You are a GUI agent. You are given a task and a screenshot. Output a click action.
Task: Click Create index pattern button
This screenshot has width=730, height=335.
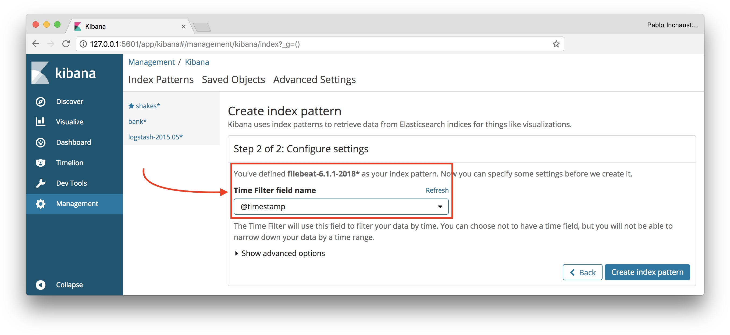[x=647, y=272]
